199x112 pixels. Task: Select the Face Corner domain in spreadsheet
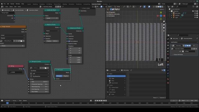[x=116, y=83]
